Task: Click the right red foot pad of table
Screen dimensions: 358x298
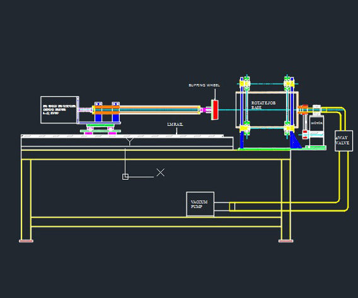Action: pyautogui.click(x=286, y=241)
